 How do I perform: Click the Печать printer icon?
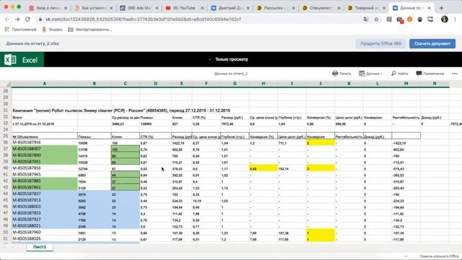[335, 73]
